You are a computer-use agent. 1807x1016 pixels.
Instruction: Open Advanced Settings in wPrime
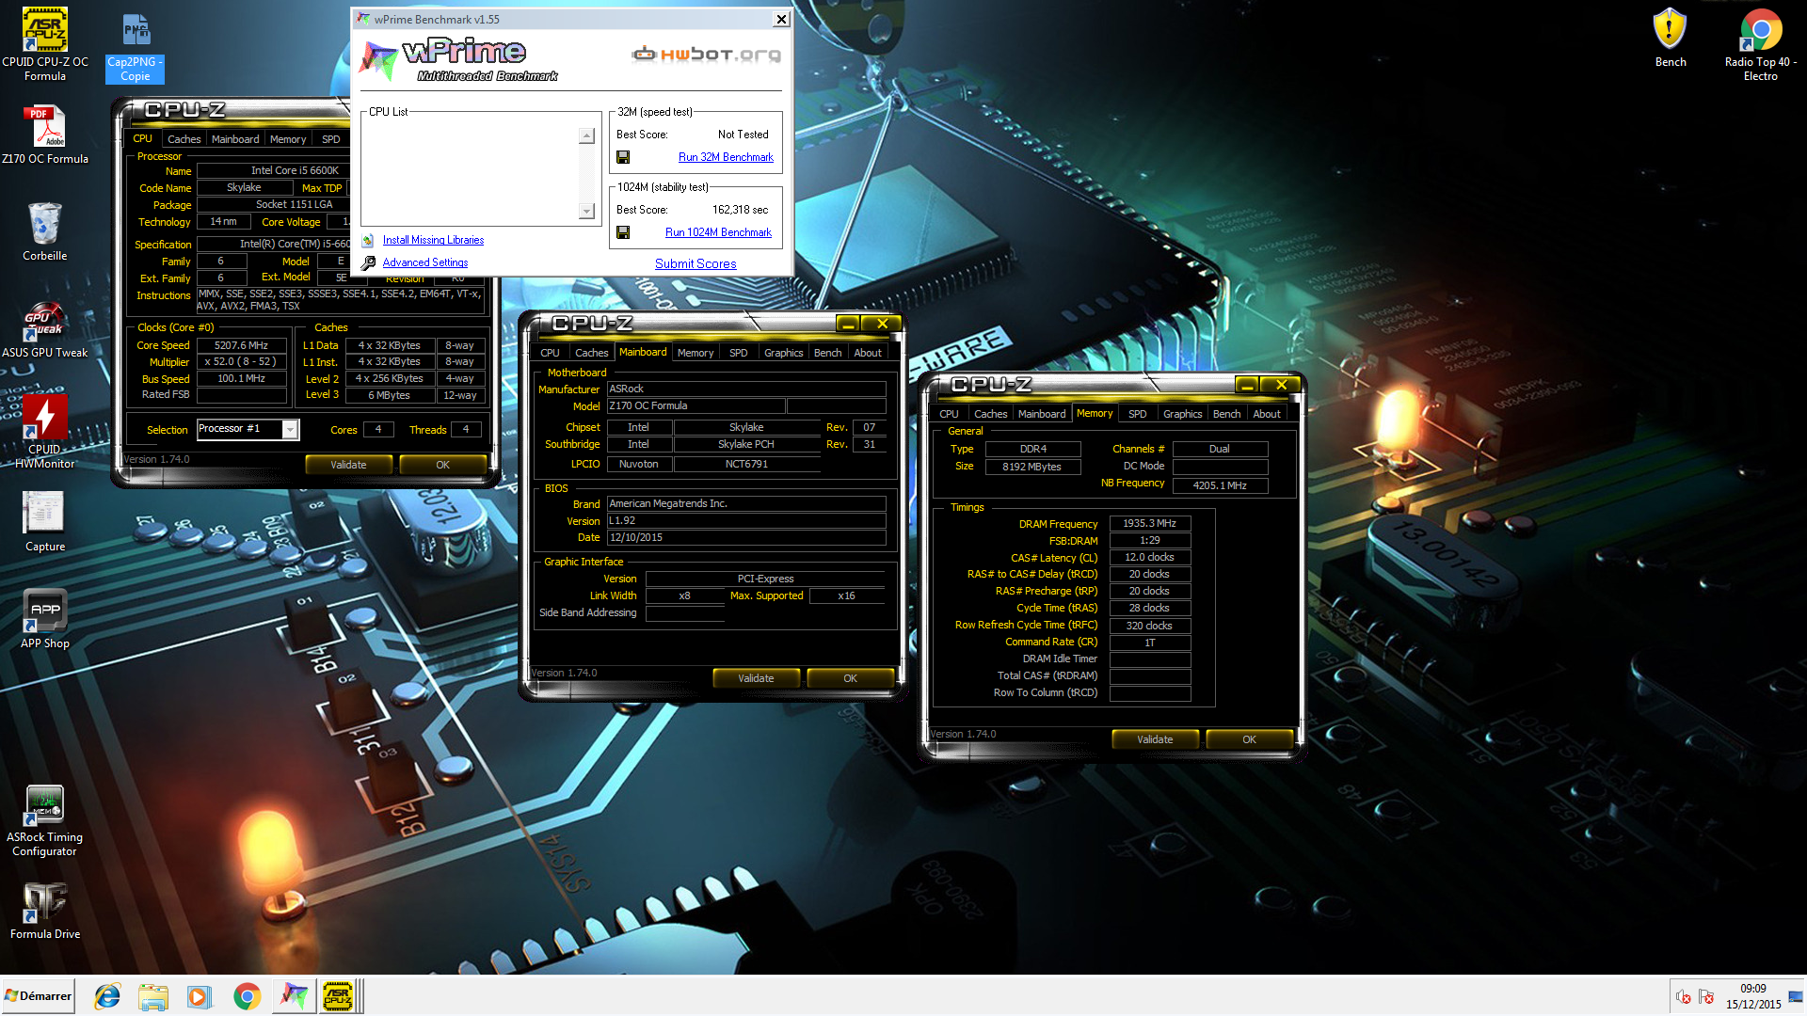[425, 262]
